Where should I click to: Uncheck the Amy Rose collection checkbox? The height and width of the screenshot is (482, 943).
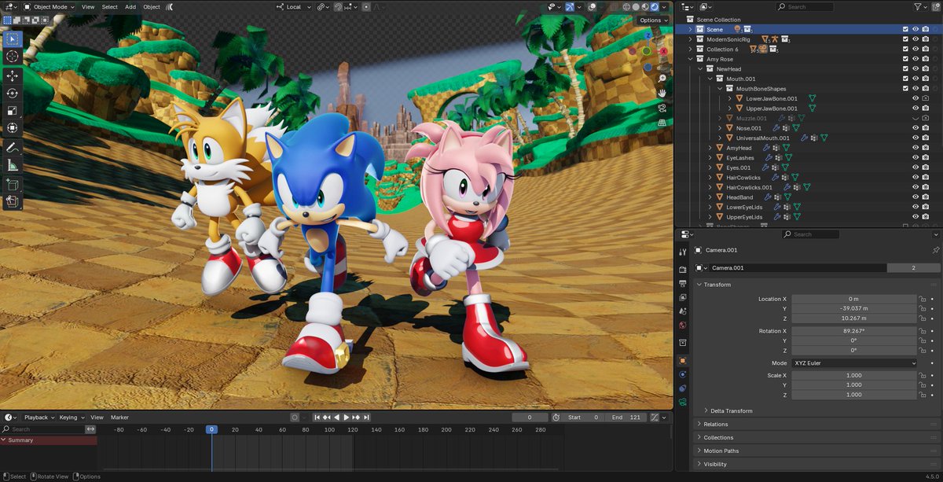(x=905, y=59)
